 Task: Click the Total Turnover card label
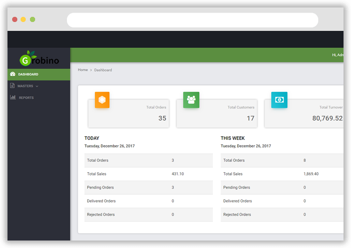[331, 107]
